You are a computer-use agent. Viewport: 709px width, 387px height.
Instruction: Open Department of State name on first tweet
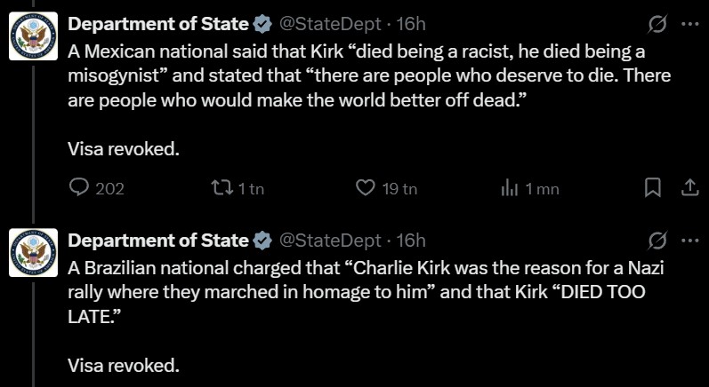(158, 23)
